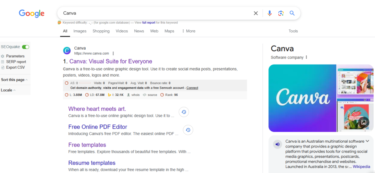Click the SERP report icon
The height and width of the screenshot is (173, 375).
click(3, 62)
